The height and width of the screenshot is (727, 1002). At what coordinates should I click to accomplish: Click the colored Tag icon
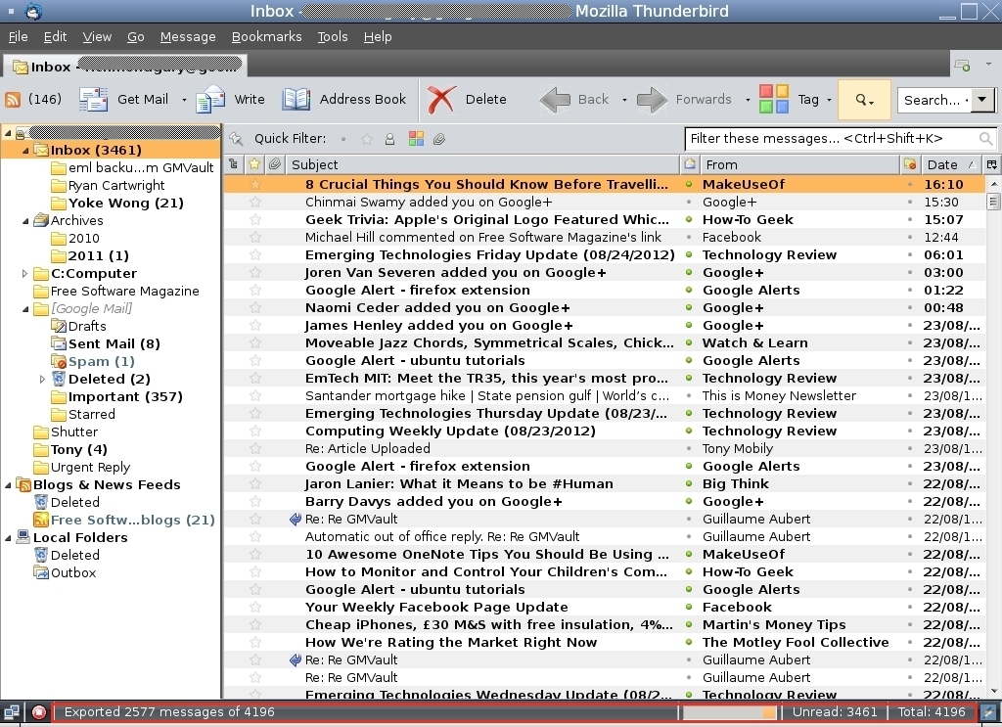774,99
